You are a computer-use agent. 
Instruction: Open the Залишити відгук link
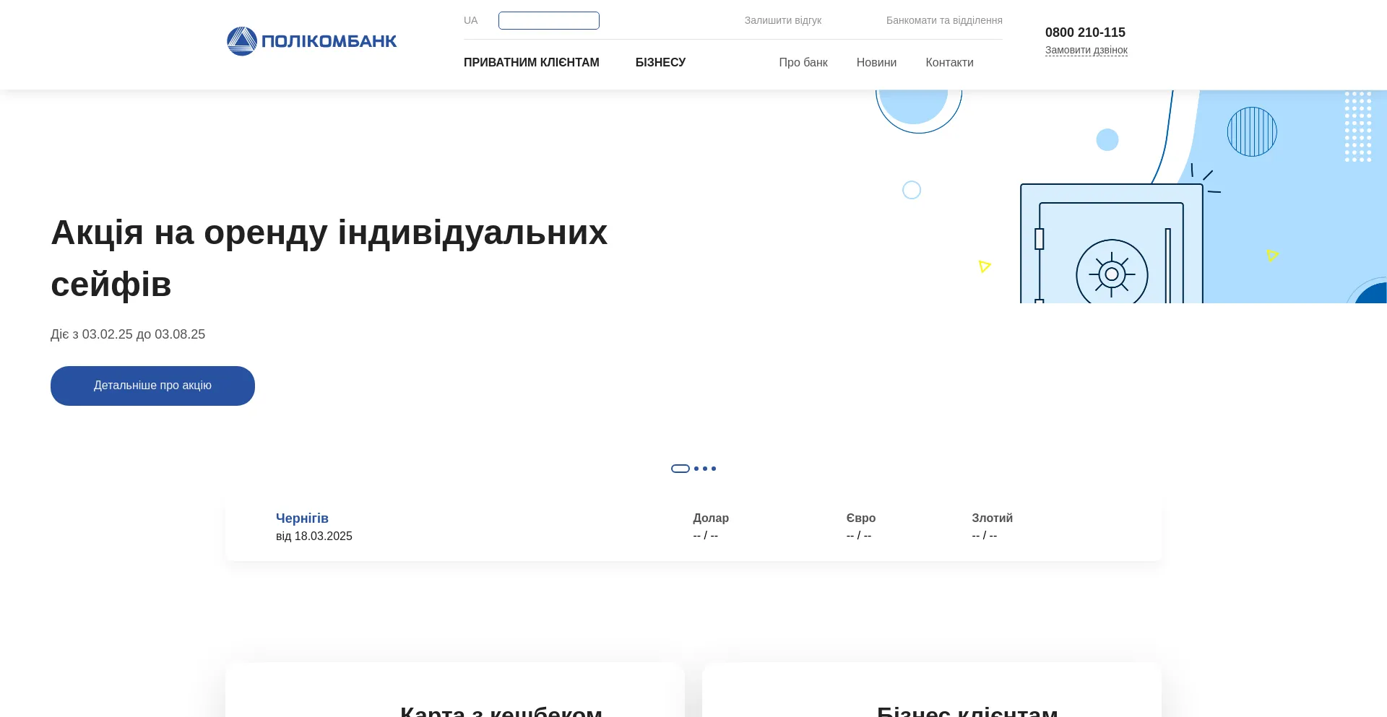[782, 20]
